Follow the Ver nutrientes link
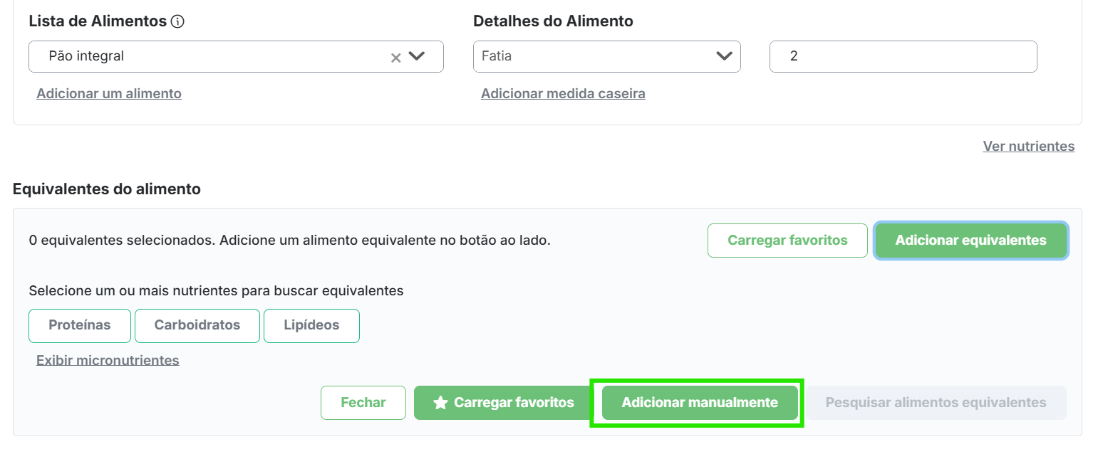 point(1028,147)
